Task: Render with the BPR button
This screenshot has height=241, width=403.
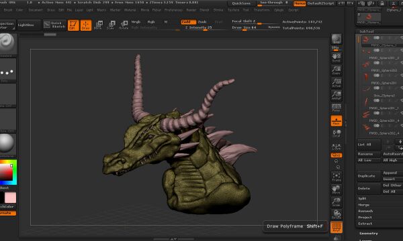Action: (x=337, y=39)
